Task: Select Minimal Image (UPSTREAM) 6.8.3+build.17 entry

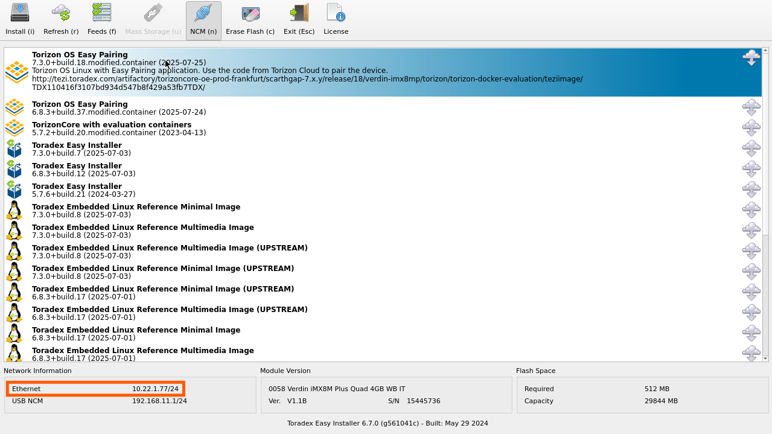Action: (383, 293)
